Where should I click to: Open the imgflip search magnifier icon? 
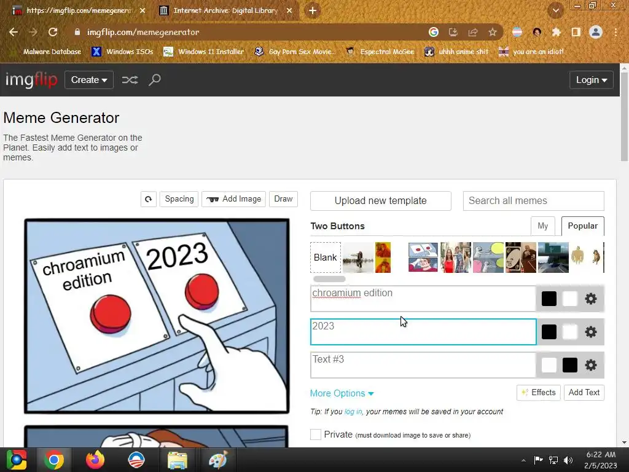click(x=154, y=80)
